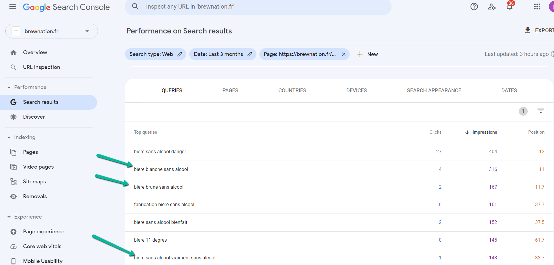
Task: Remove the Page filter with the X
Action: tap(344, 54)
